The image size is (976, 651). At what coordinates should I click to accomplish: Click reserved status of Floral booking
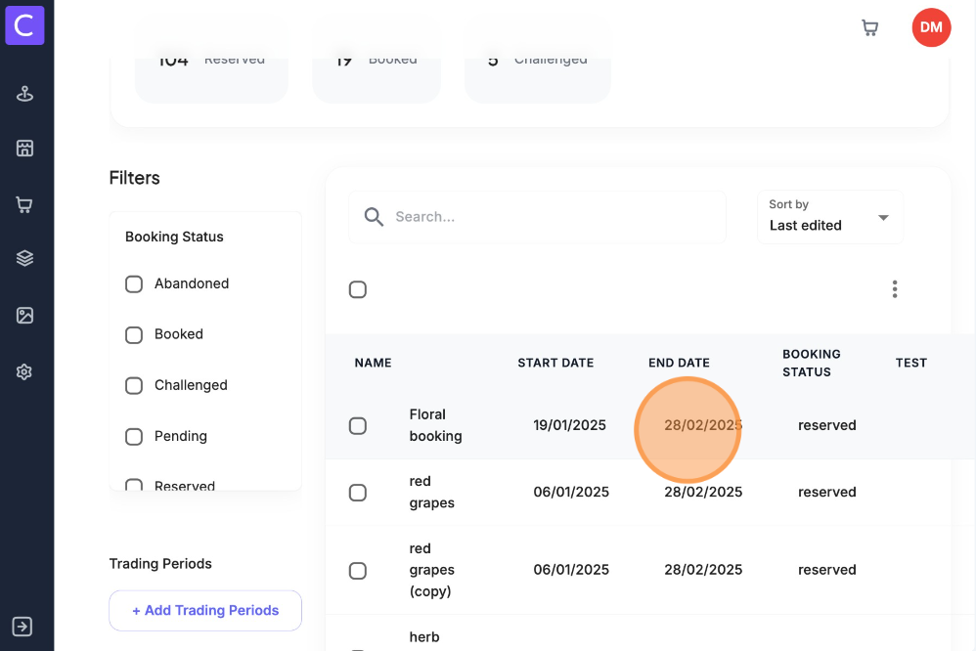(x=827, y=425)
